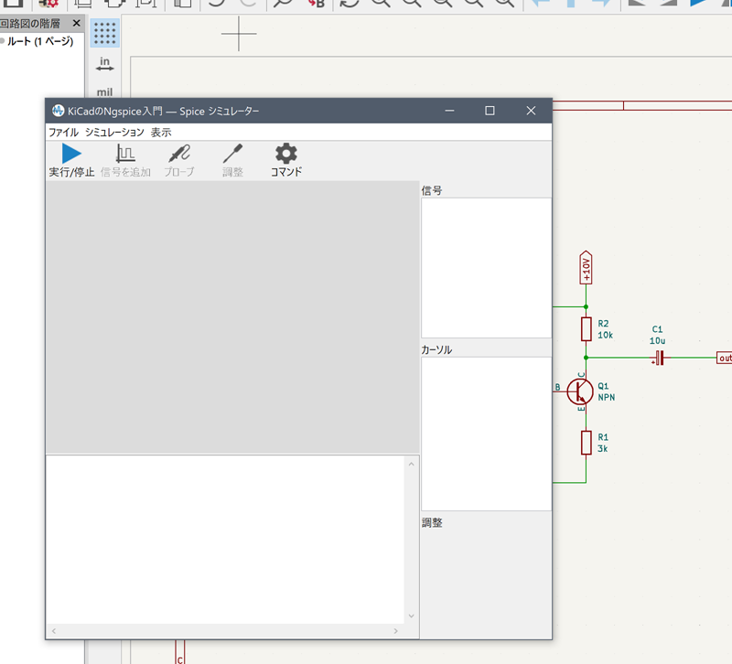The width and height of the screenshot is (732, 664).
Task: Switch units to inches with the in icon
Action: click(104, 64)
